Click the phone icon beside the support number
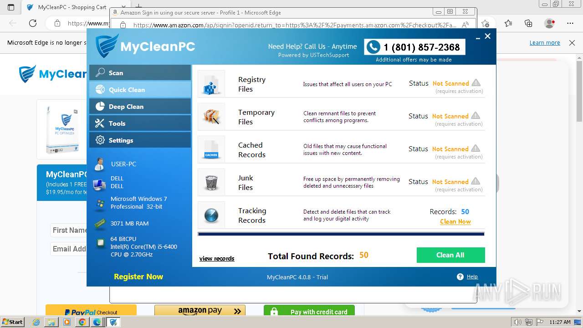 [x=373, y=47]
